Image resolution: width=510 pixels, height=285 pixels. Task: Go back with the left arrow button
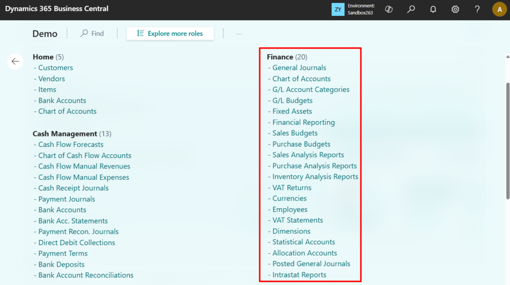pos(15,61)
